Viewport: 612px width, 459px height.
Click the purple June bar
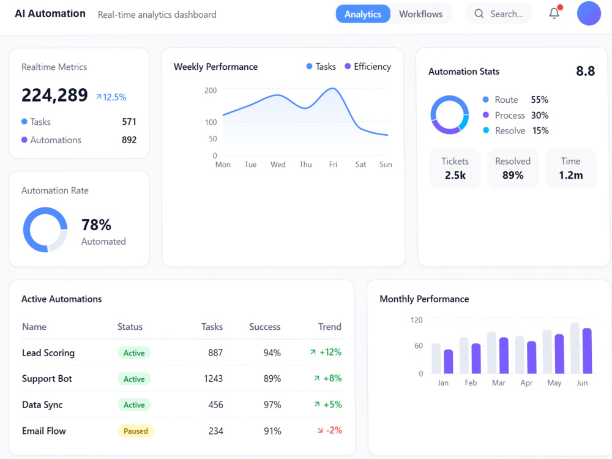(587, 351)
